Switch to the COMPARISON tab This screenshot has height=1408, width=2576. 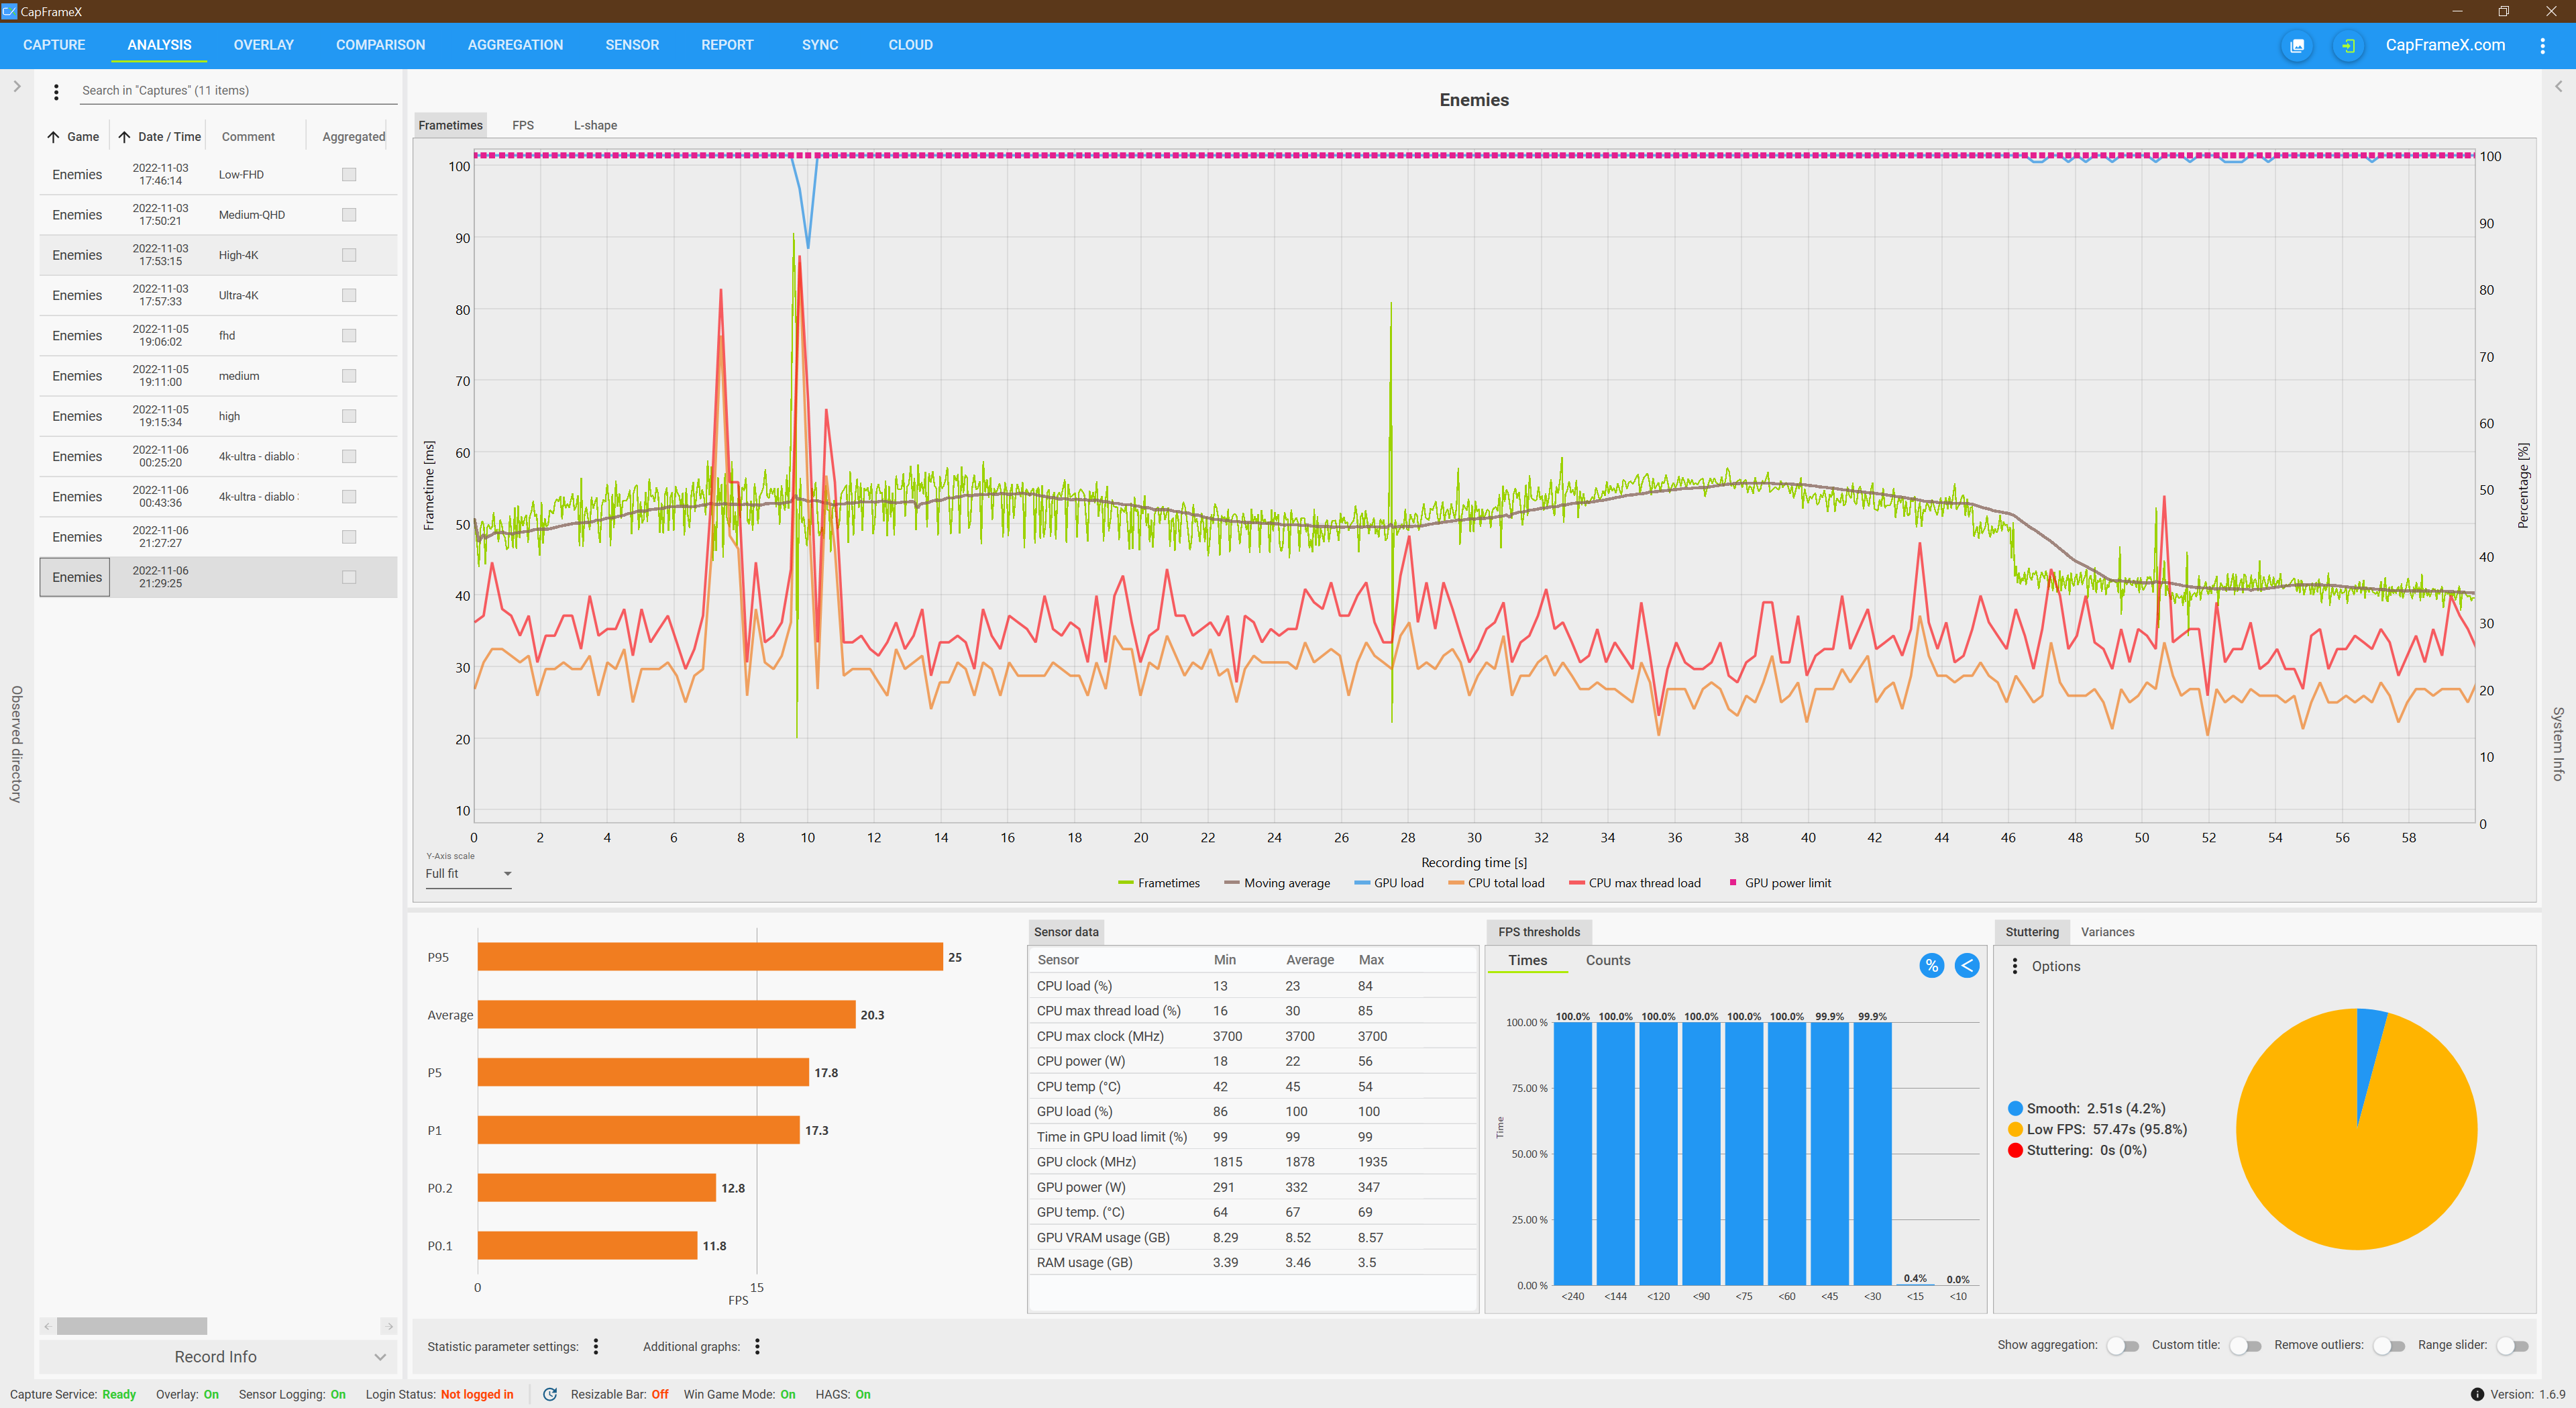point(380,45)
